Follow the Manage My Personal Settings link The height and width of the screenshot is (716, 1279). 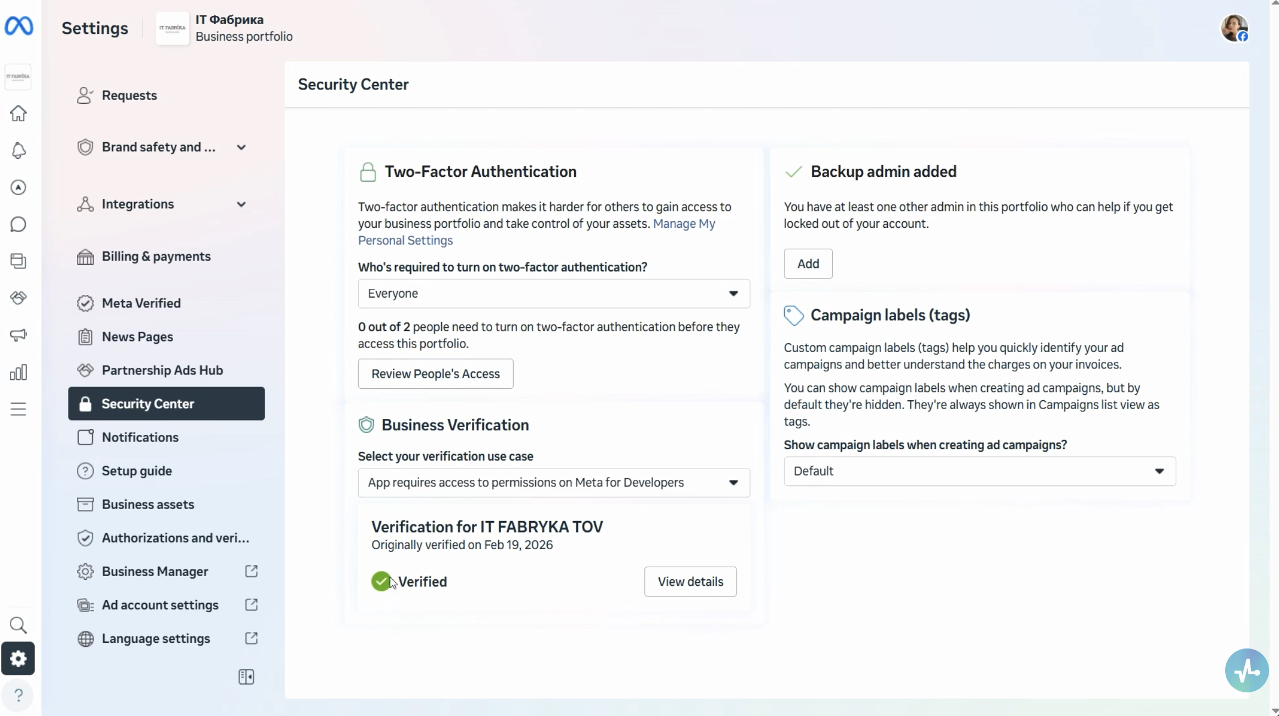(684, 223)
